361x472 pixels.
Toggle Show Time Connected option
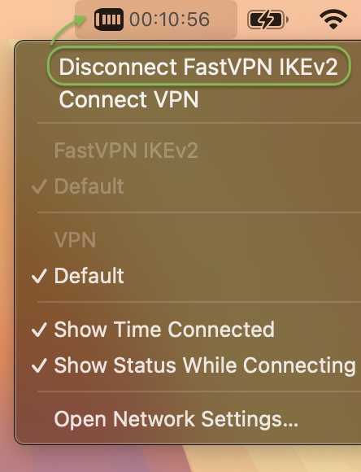[164, 330]
